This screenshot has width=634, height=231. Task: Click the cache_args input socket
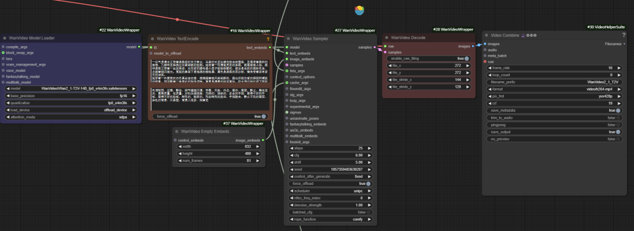(x=286, y=82)
